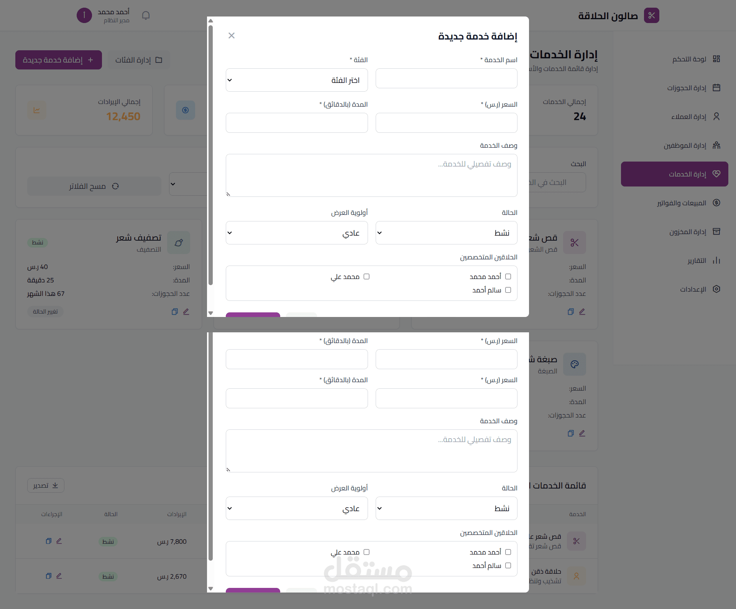
Task: Click the edit pencil icon in 7,800 ر.س row
Action: 59,541
